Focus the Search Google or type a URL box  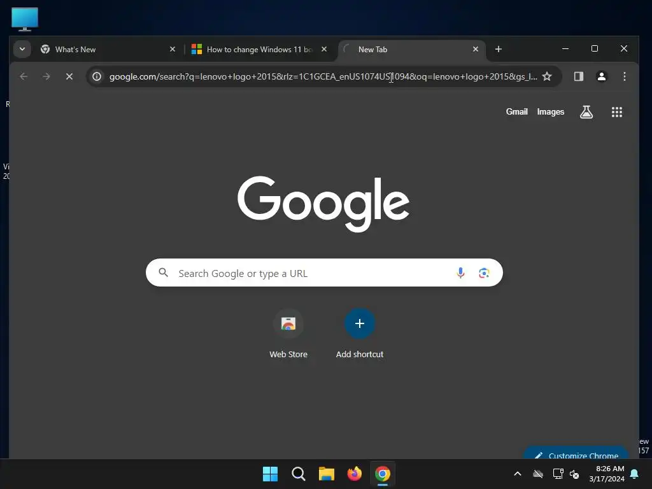[324, 273]
